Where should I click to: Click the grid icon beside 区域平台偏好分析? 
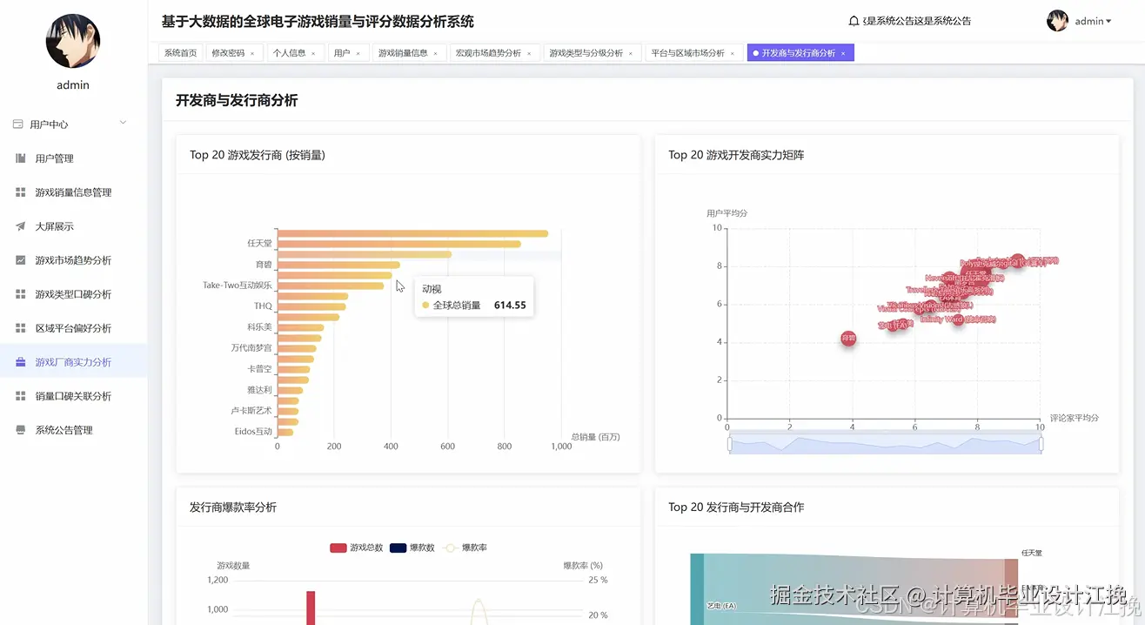coord(21,328)
